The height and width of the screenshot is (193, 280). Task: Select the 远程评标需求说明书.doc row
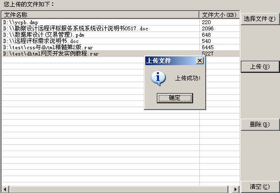click(x=121, y=41)
